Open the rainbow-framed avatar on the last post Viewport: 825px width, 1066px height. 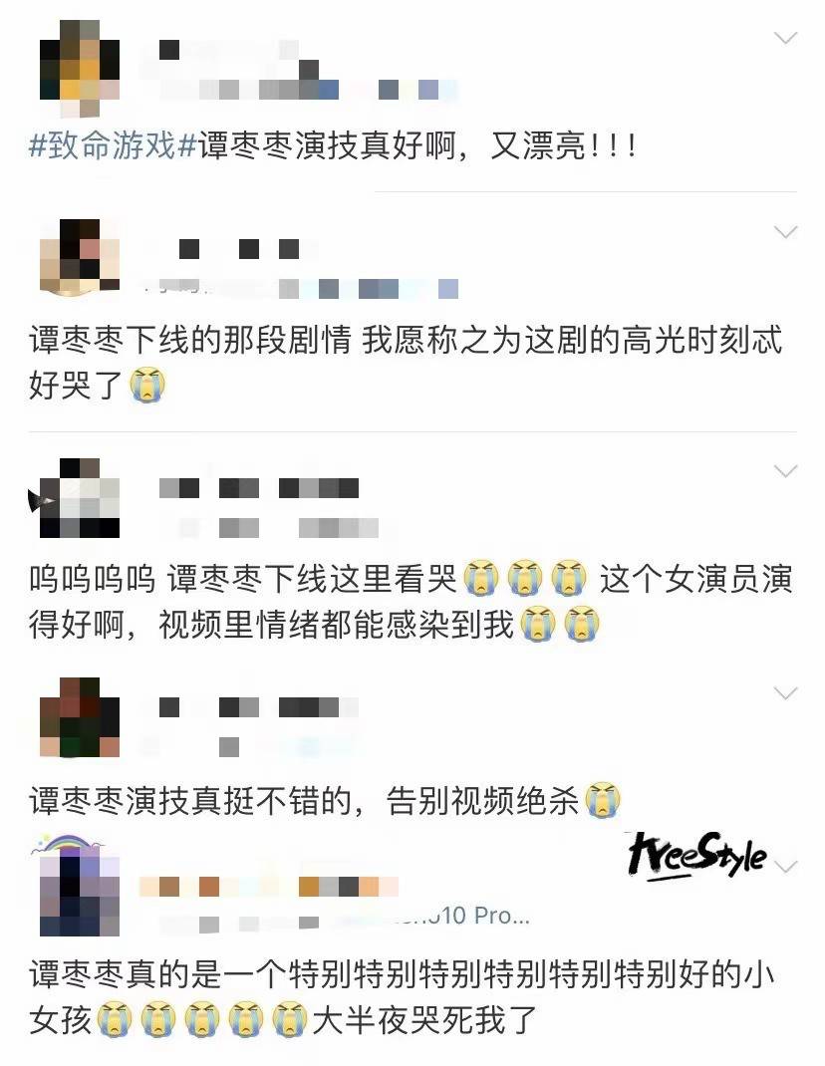(76, 885)
